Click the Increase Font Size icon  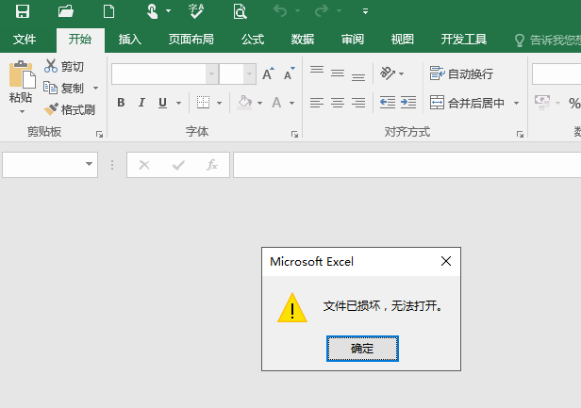point(268,74)
